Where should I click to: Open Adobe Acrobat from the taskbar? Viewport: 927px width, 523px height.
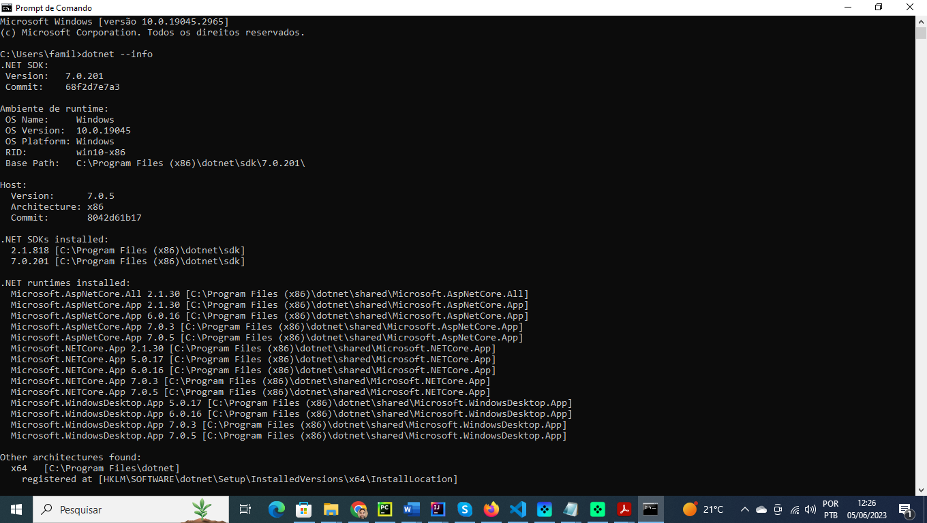tap(624, 509)
